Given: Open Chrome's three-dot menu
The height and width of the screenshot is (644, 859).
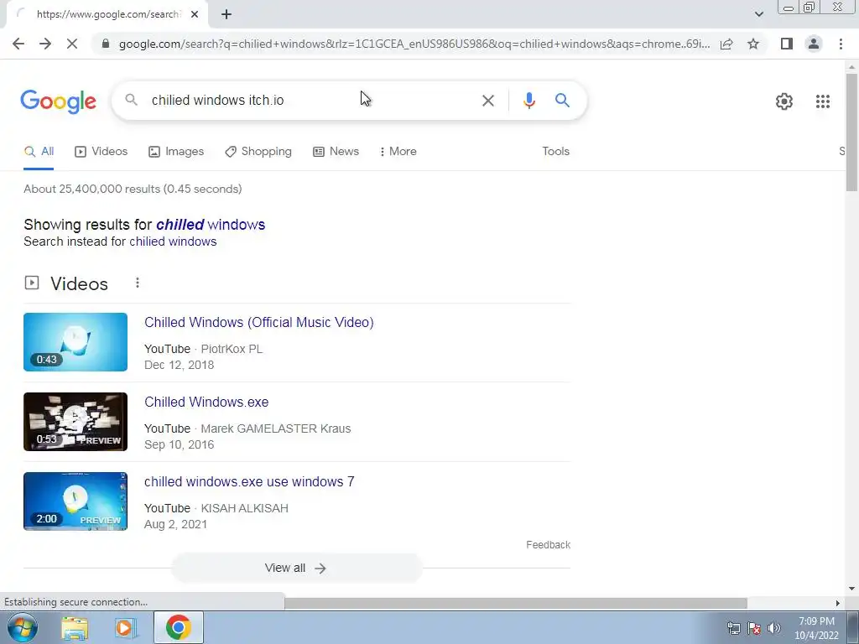Looking at the screenshot, I should 841,44.
